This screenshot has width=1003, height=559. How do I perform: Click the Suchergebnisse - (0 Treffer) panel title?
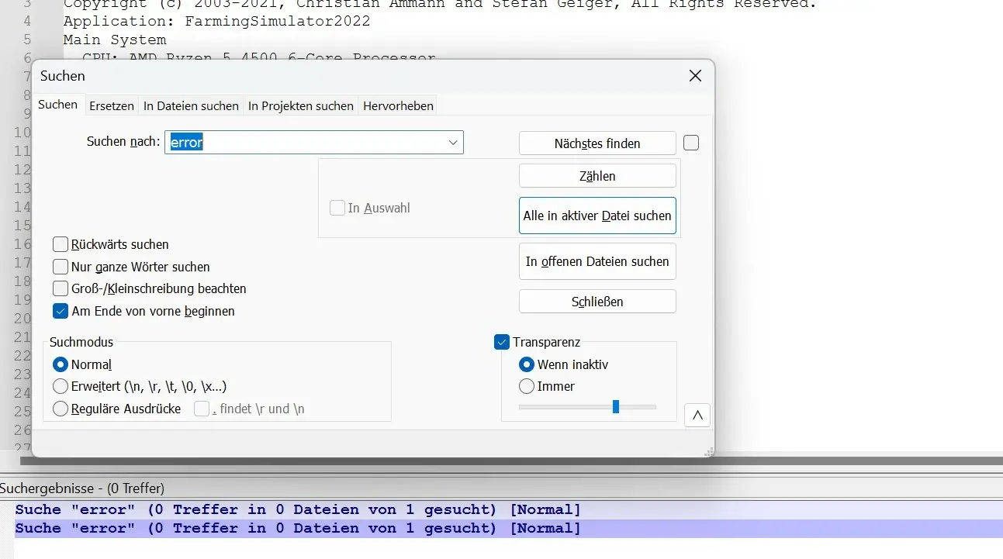pyautogui.click(x=82, y=488)
